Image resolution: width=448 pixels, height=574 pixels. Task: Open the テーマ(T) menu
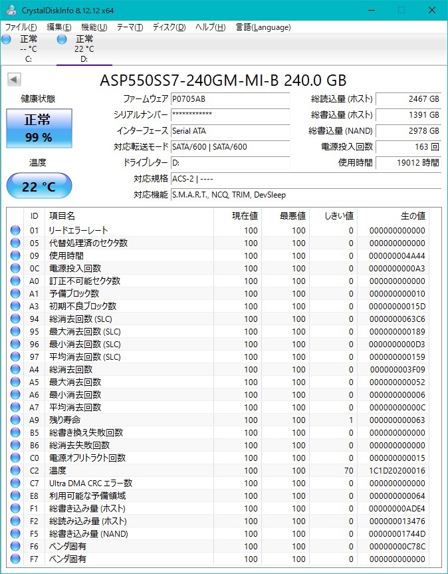click(x=130, y=27)
